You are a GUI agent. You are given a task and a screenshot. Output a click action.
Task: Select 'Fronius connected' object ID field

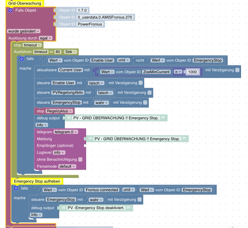(102, 190)
